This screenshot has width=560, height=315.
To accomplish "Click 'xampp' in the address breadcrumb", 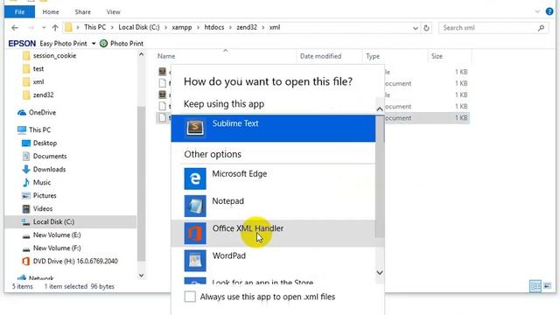I will pos(182,27).
